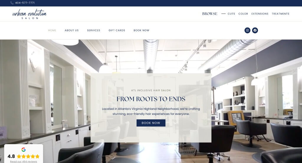
Task: Open the salon's Instagram icon
Action: (247, 30)
